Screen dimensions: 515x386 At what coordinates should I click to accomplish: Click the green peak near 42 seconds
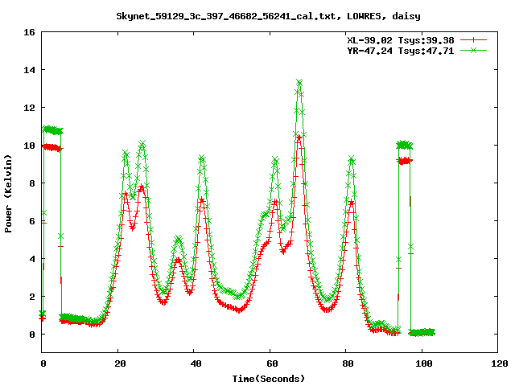202,158
